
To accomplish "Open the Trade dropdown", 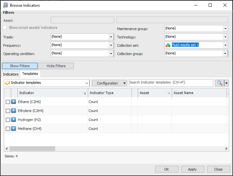I will (111, 37).
